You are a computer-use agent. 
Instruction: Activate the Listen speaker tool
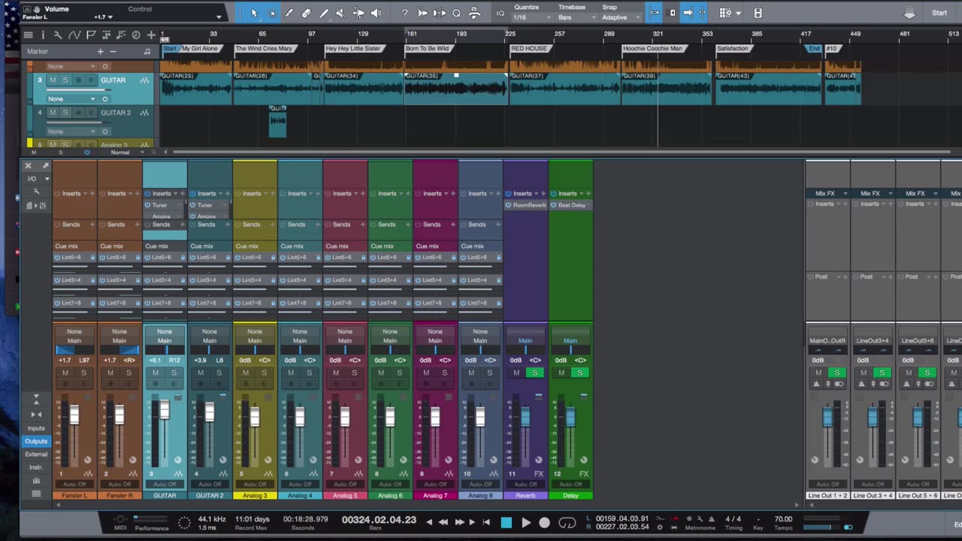376,13
